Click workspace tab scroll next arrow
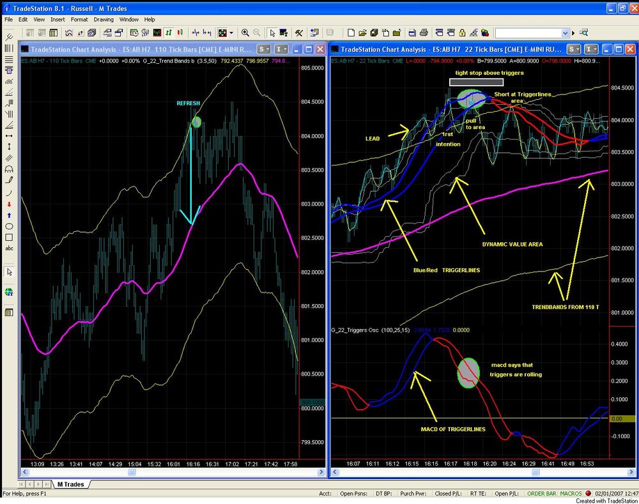 click(x=40, y=484)
